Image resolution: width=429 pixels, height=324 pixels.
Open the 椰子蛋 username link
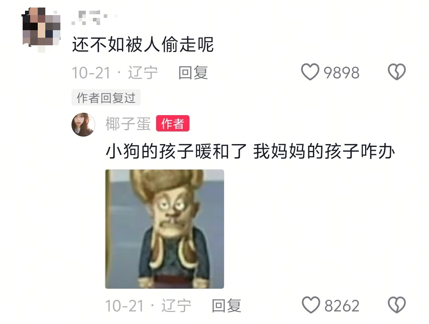coord(128,123)
